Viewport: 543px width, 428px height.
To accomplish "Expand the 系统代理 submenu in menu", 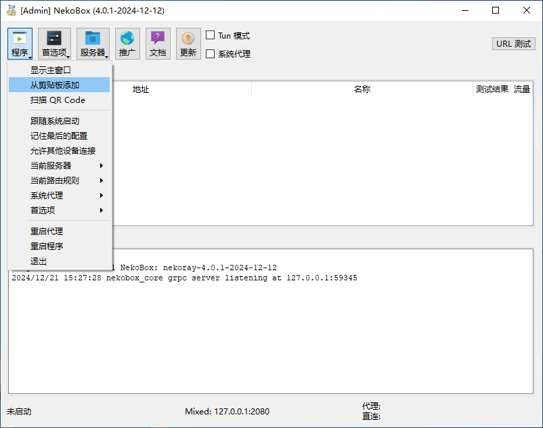I will (x=59, y=195).
